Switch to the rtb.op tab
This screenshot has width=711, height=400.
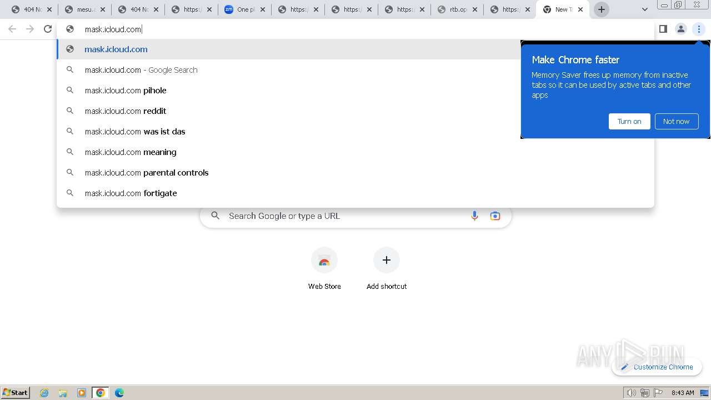[458, 9]
